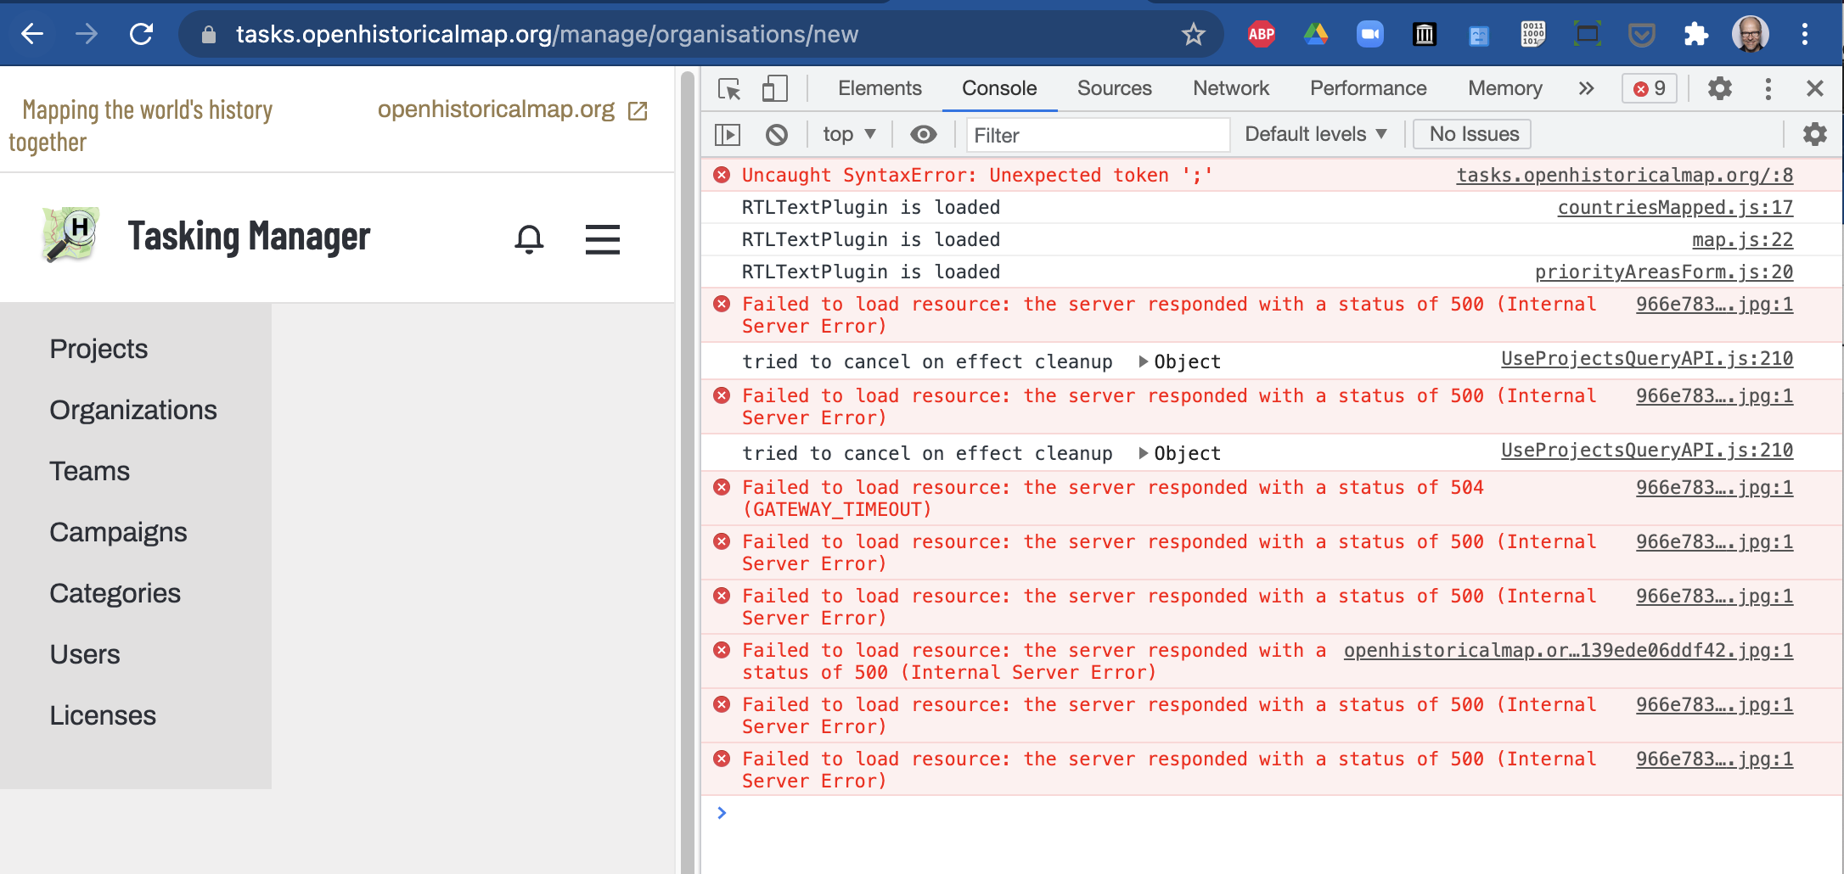This screenshot has height=874, width=1844.
Task: Open the top frame context dropdown
Action: click(x=846, y=134)
